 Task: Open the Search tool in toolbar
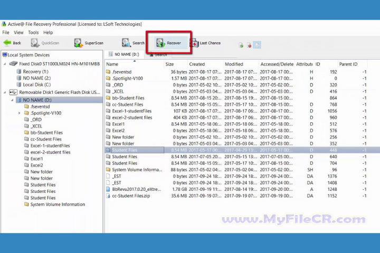pyautogui.click(x=133, y=43)
